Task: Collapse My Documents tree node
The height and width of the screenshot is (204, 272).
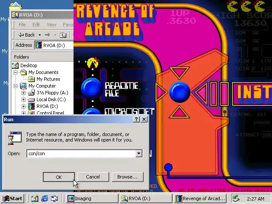Action: click(15, 72)
